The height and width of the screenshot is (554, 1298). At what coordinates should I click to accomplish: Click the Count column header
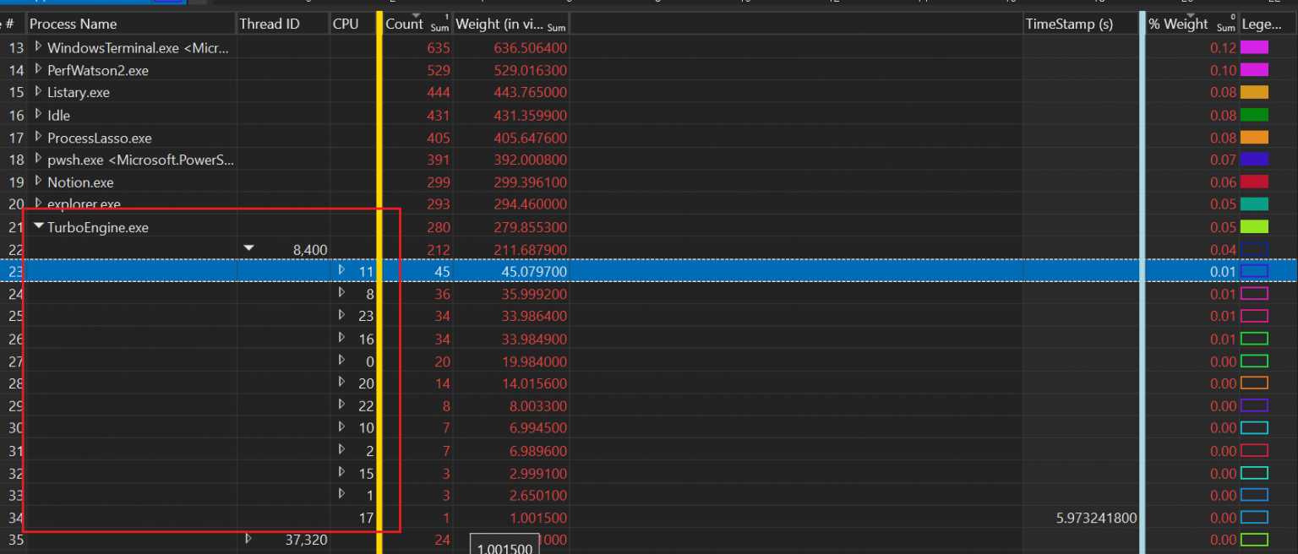click(404, 24)
